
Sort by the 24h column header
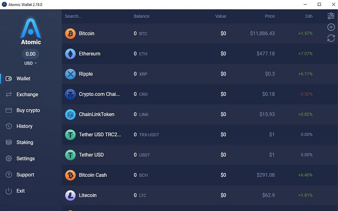coord(309,16)
